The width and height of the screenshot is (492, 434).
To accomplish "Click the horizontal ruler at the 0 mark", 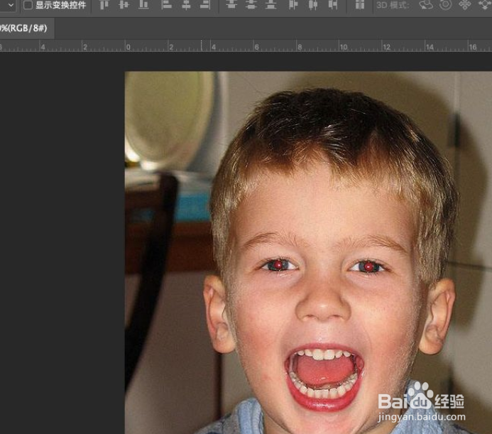I will (x=128, y=47).
